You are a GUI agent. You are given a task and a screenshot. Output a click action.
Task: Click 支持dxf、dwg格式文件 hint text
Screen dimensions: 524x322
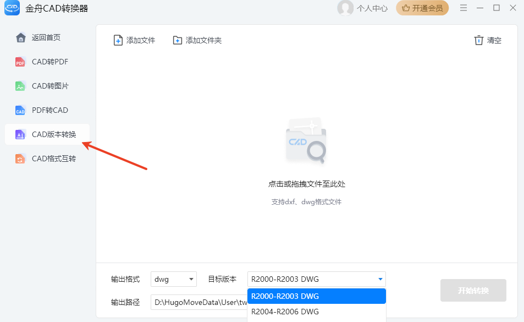pos(306,202)
